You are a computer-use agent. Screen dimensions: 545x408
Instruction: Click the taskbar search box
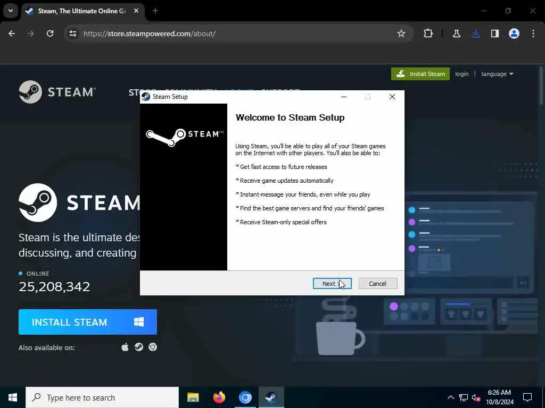102,397
